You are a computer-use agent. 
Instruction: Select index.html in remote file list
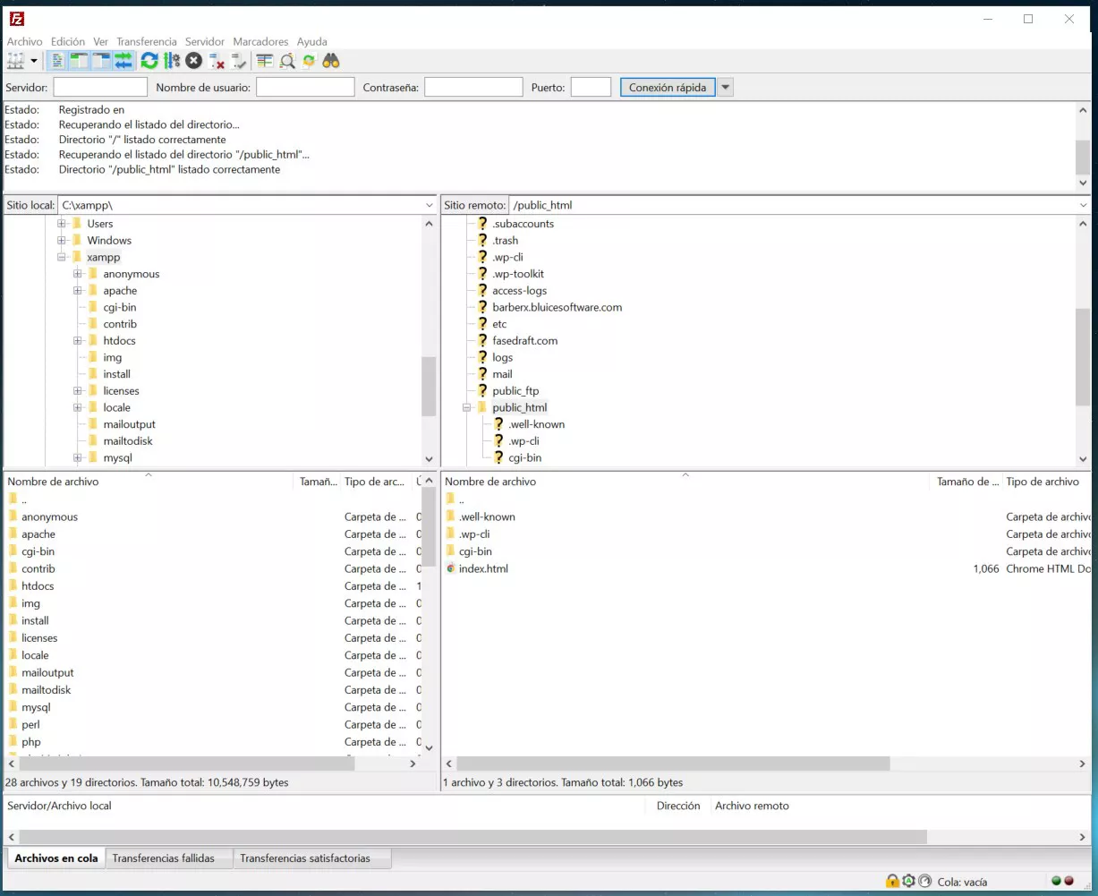483,569
